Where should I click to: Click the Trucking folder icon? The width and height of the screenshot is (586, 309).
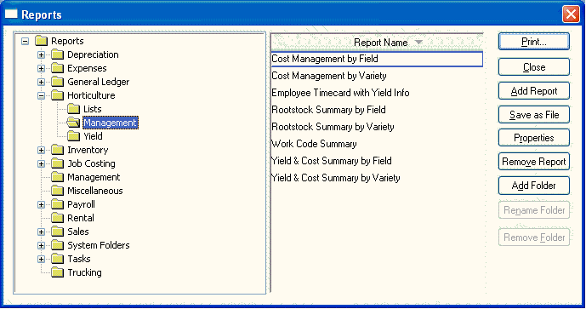pyautogui.click(x=57, y=272)
